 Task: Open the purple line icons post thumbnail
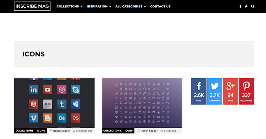142,103
